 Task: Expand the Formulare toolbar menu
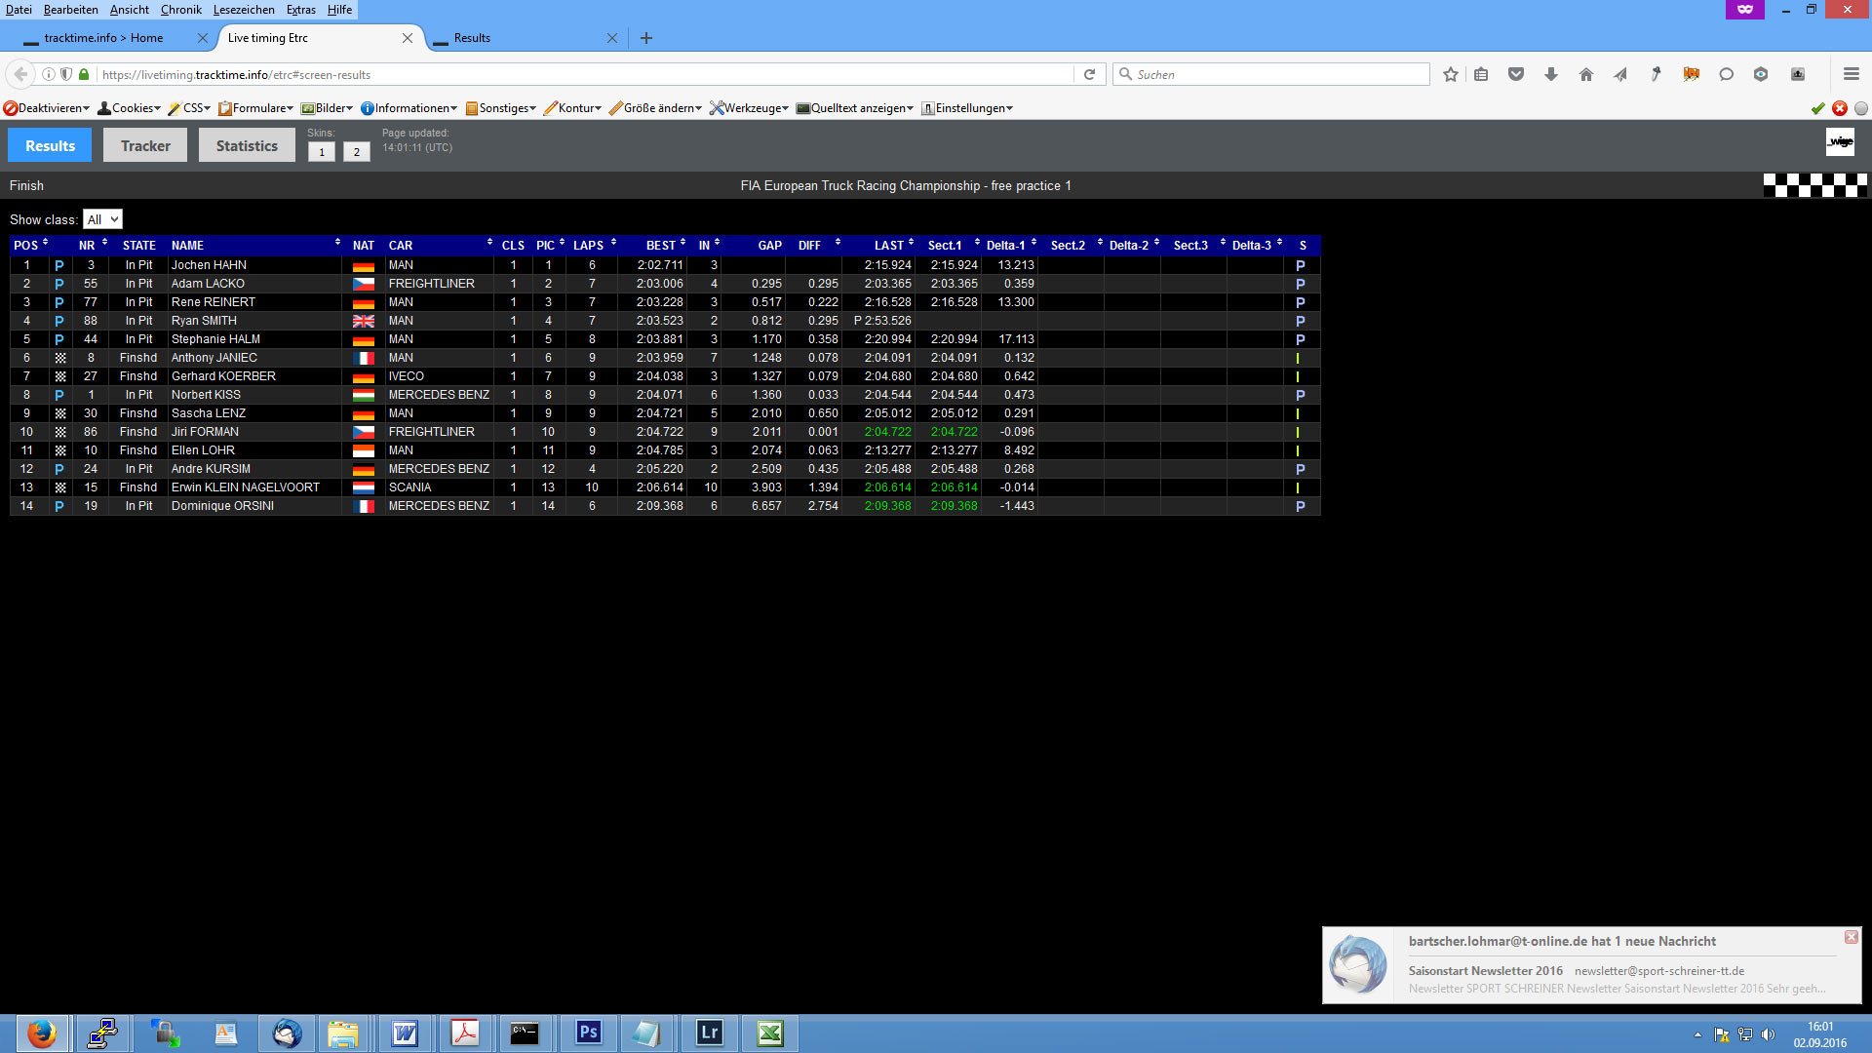[x=256, y=108]
